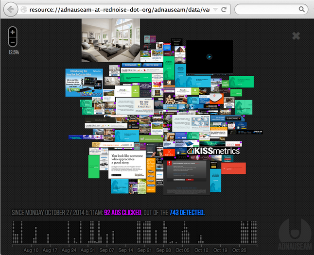Select the Sep 21 timeline marker
Image resolution: width=314 pixels, height=255 pixels.
point(144,250)
